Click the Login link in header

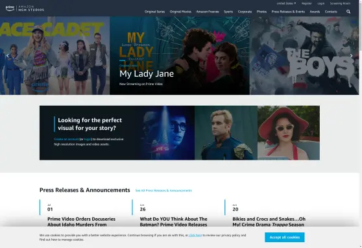(321, 3)
